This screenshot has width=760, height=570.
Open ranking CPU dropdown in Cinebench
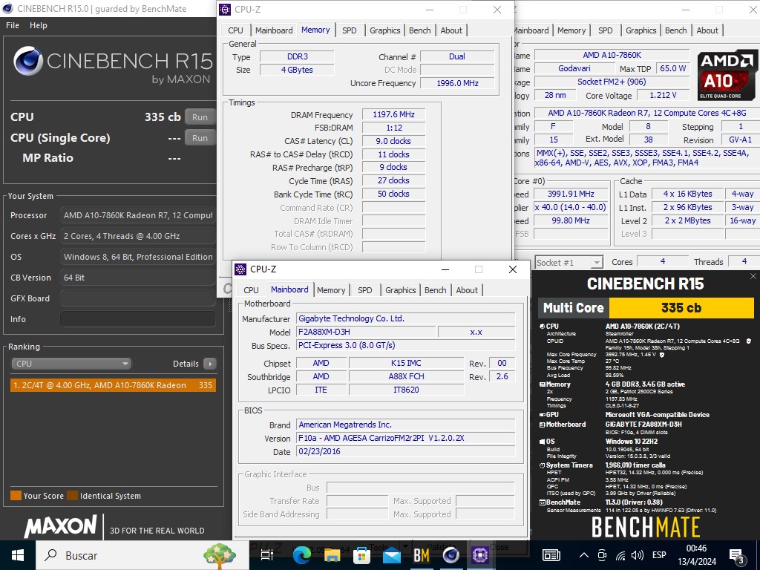point(71,364)
